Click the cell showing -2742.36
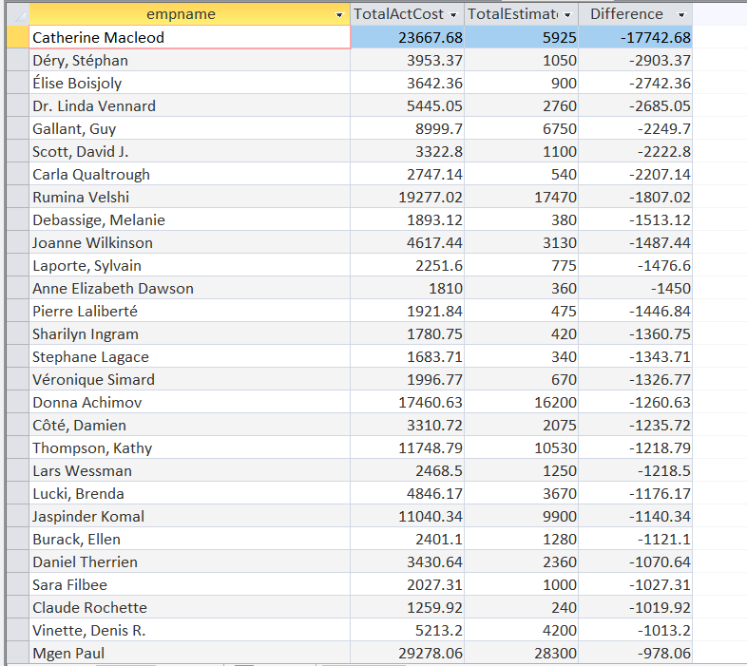Screen dimensions: 747x666 click(x=636, y=83)
